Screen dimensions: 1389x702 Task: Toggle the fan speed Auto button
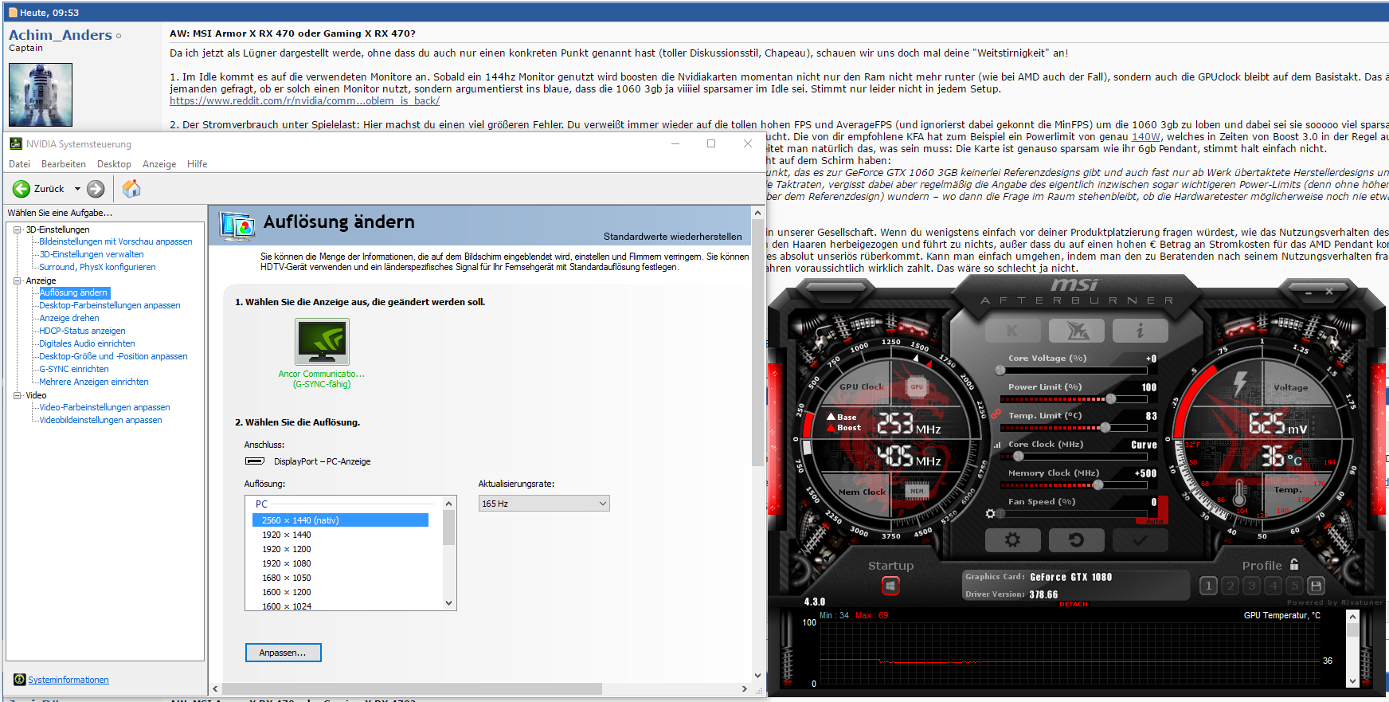coord(1155,521)
